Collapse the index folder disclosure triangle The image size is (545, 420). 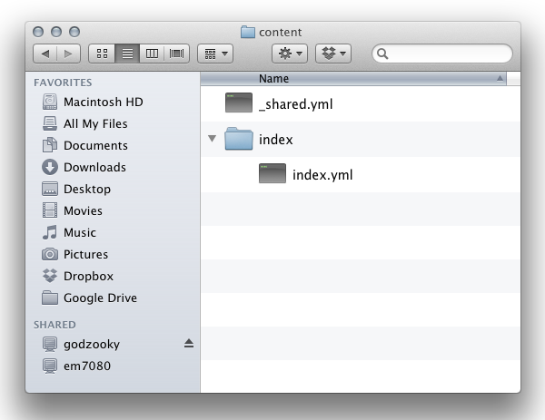pyautogui.click(x=212, y=139)
